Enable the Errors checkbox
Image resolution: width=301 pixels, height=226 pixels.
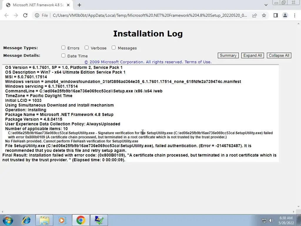[63, 47]
